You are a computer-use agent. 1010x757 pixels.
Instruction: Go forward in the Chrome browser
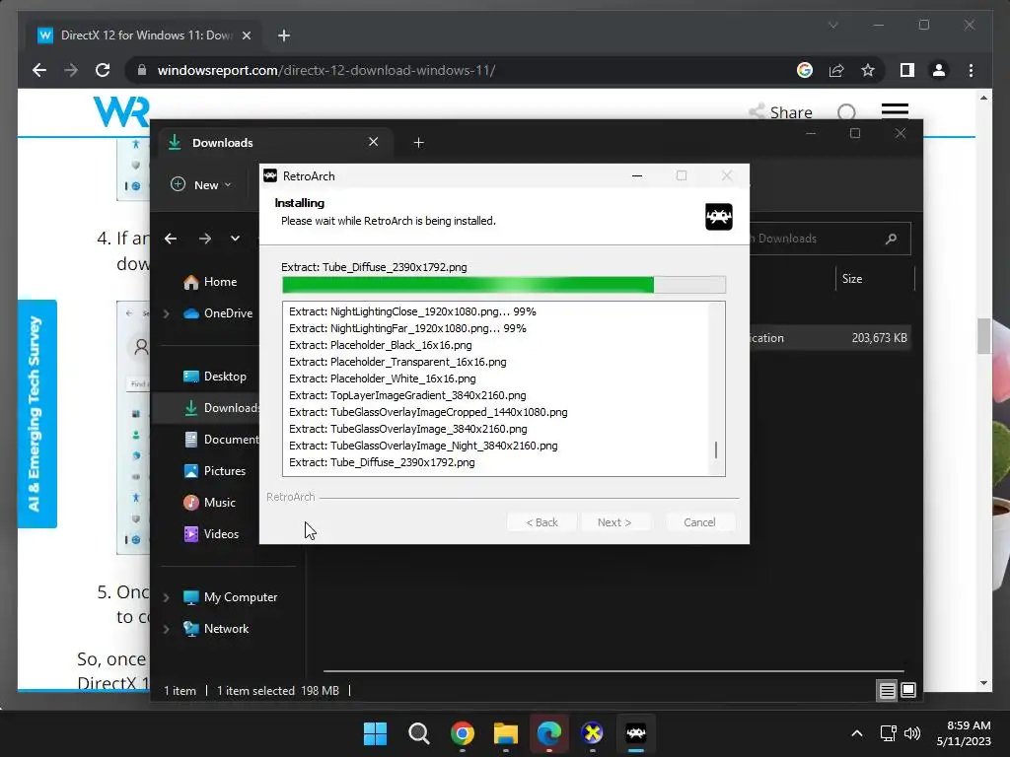point(71,70)
